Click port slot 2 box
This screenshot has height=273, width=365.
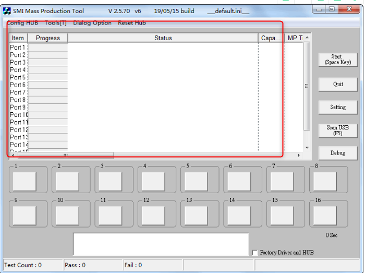[x=67, y=182]
